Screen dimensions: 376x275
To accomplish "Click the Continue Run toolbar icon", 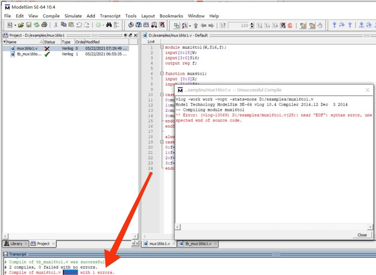I will 267,25.
